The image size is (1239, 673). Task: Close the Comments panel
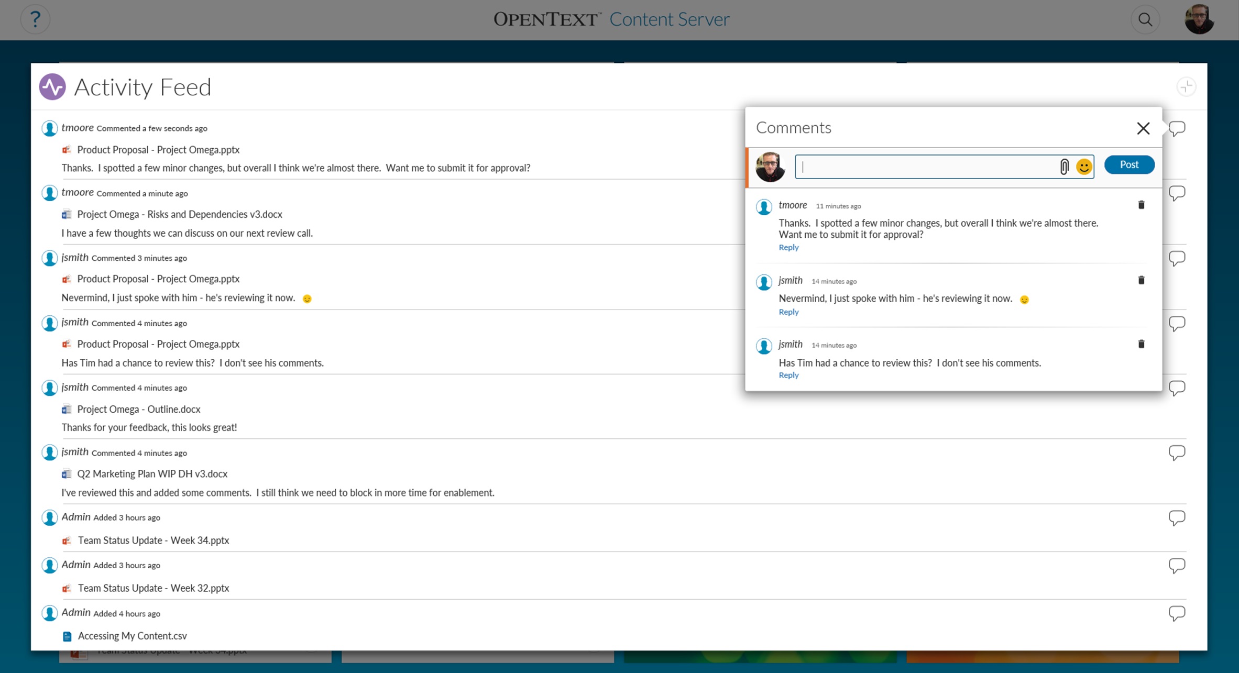point(1143,128)
